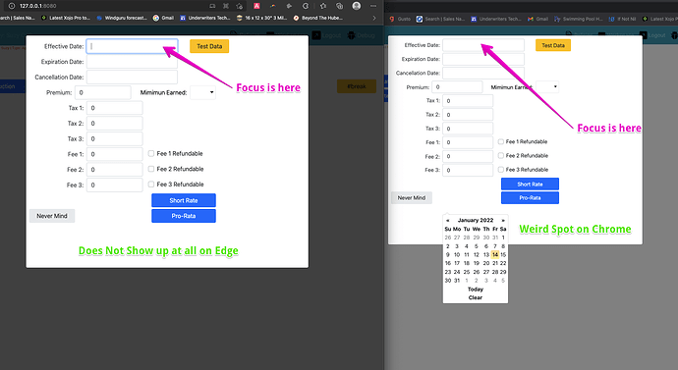Open the Edge favorites star icon
The width and height of the screenshot is (678, 370).
click(323, 6)
